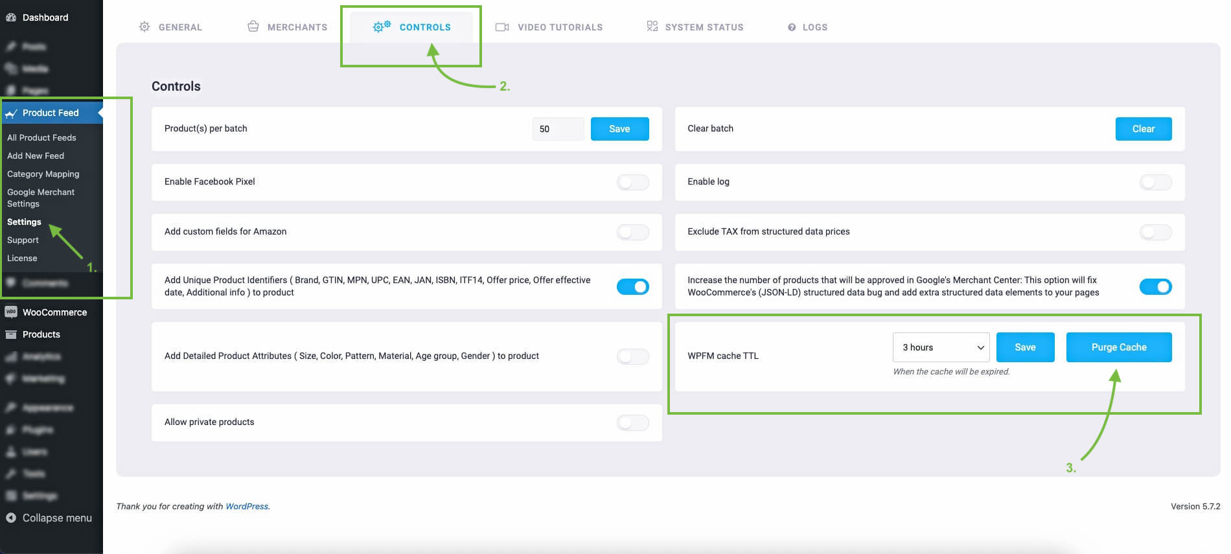The height and width of the screenshot is (554, 1231).
Task: Open All Product Feeds in the sidebar
Action: point(41,137)
